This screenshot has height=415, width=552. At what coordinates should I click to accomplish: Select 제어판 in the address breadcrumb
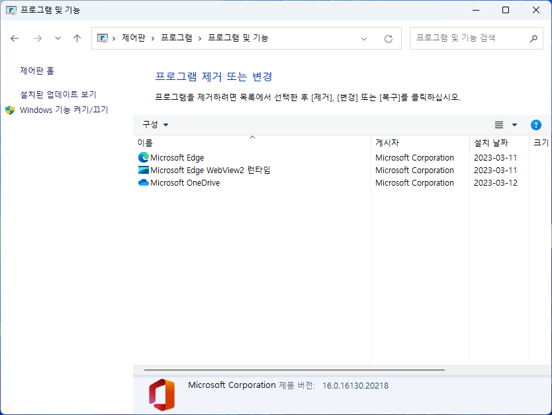tap(134, 38)
